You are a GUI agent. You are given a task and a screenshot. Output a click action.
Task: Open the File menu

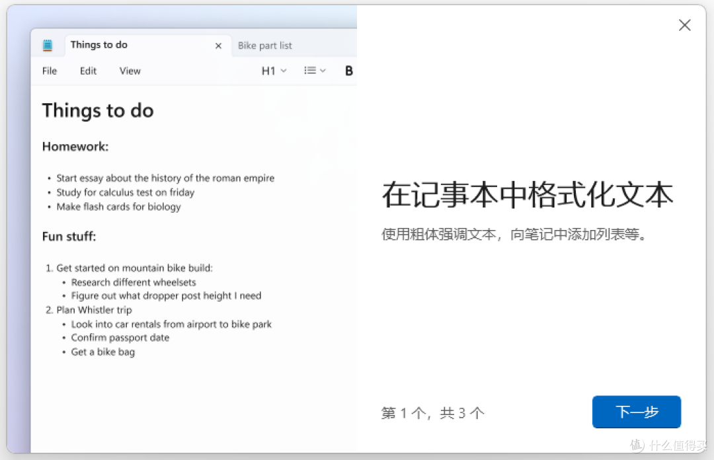click(49, 71)
